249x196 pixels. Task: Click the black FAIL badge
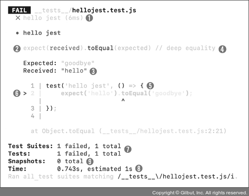click(x=19, y=10)
